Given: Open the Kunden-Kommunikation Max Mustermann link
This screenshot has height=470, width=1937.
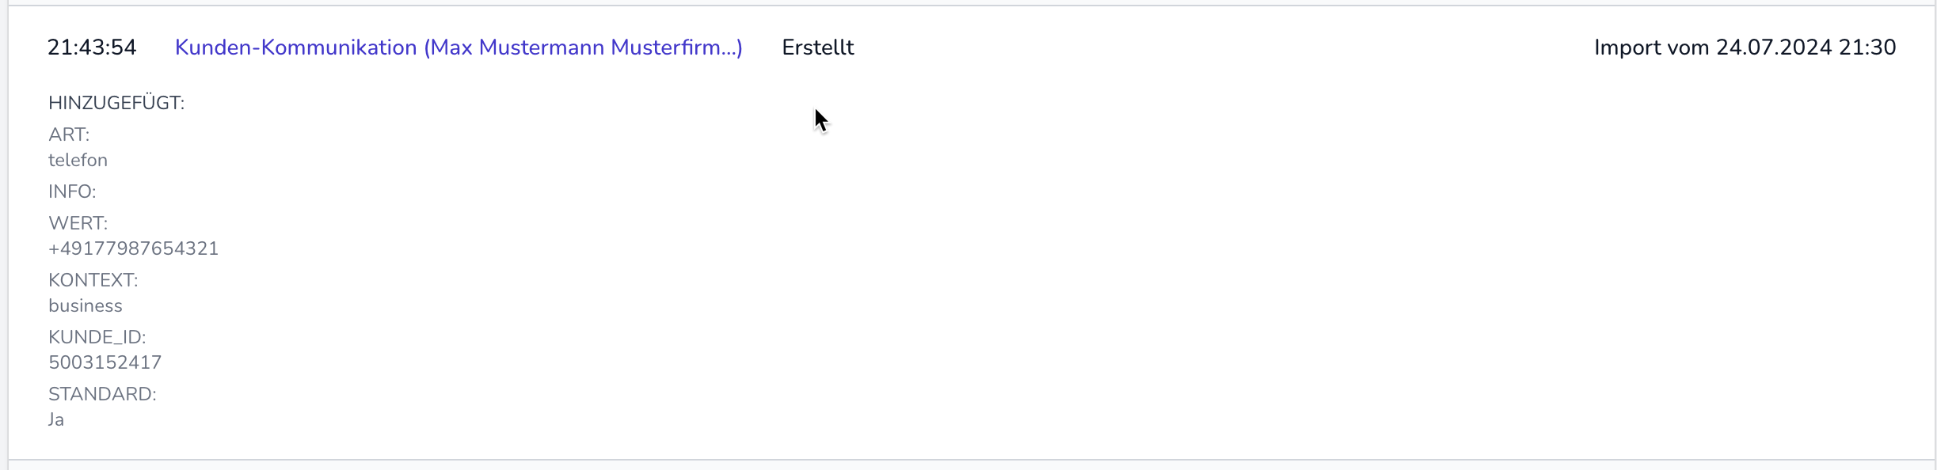Looking at the screenshot, I should 459,47.
